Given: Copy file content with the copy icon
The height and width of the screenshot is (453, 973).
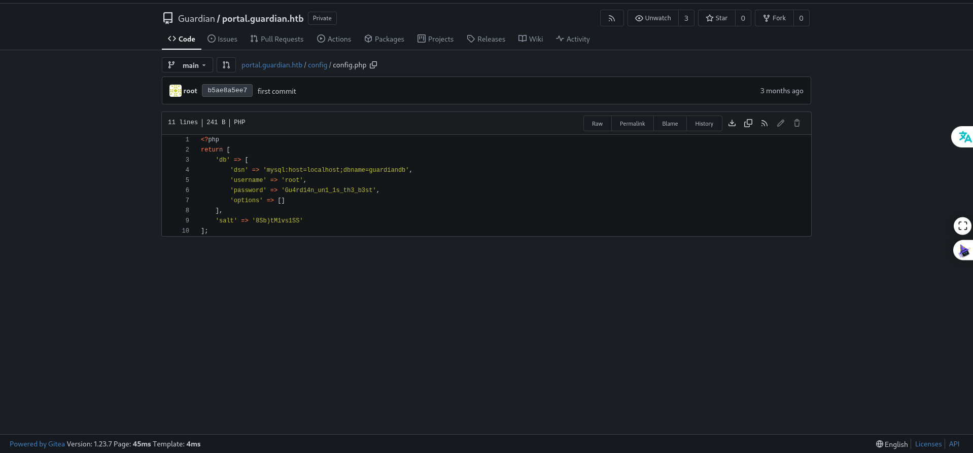Looking at the screenshot, I should coord(748,123).
